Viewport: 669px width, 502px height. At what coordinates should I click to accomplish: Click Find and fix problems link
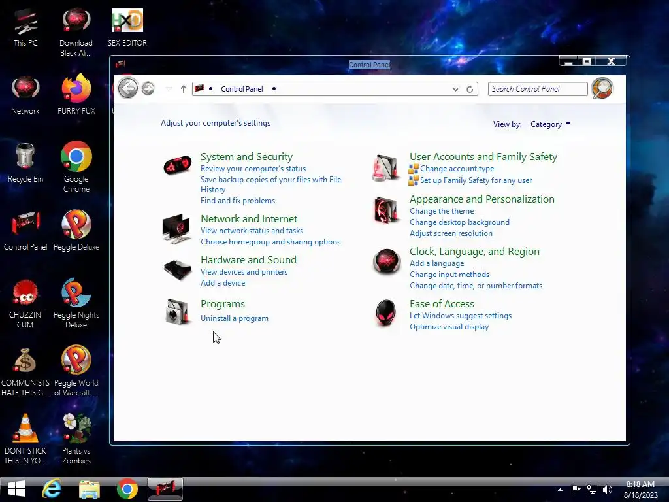point(238,201)
